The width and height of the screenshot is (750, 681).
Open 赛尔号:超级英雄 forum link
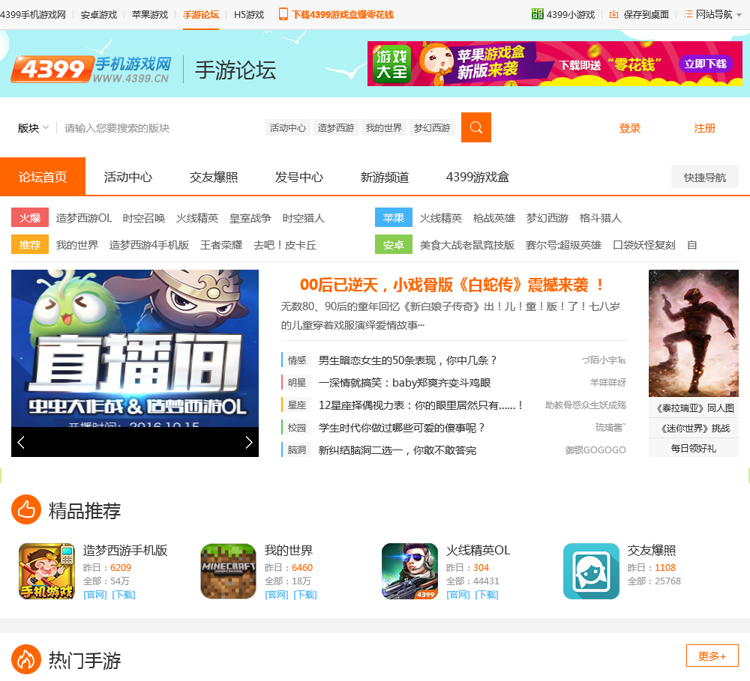pyautogui.click(x=563, y=245)
